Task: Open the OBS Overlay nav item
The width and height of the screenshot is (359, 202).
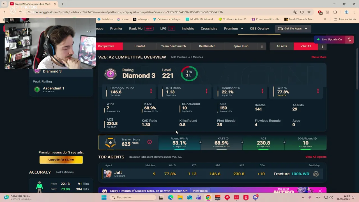Action: pyautogui.click(x=259, y=29)
